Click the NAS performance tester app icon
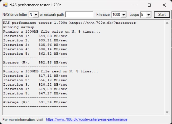 pos(5,5)
